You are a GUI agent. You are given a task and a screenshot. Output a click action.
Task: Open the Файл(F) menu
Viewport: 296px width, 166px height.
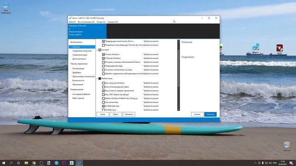72,22
